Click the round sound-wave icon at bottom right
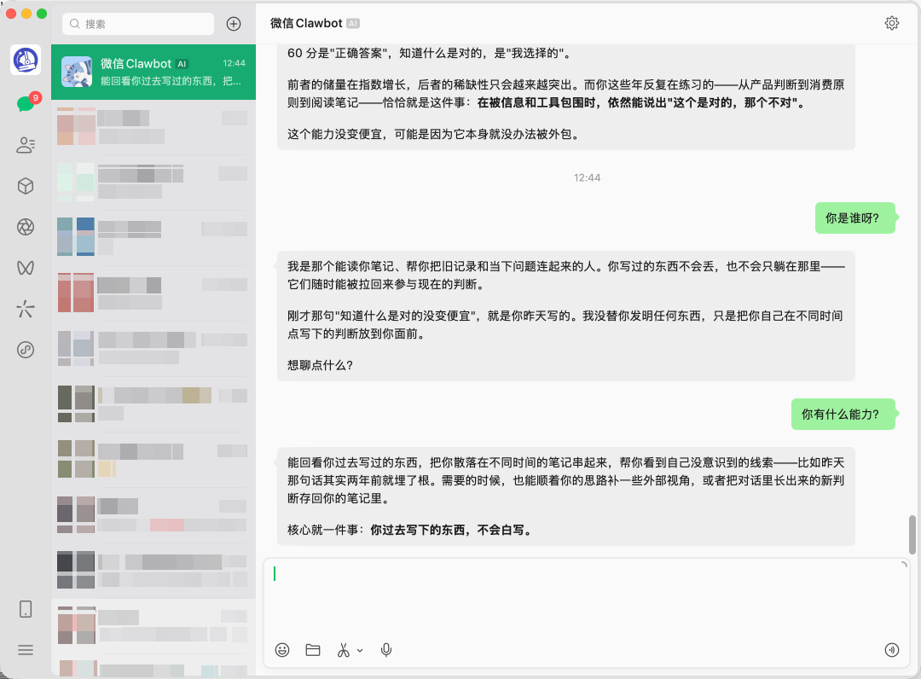The height and width of the screenshot is (679, 921). pyautogui.click(x=892, y=650)
